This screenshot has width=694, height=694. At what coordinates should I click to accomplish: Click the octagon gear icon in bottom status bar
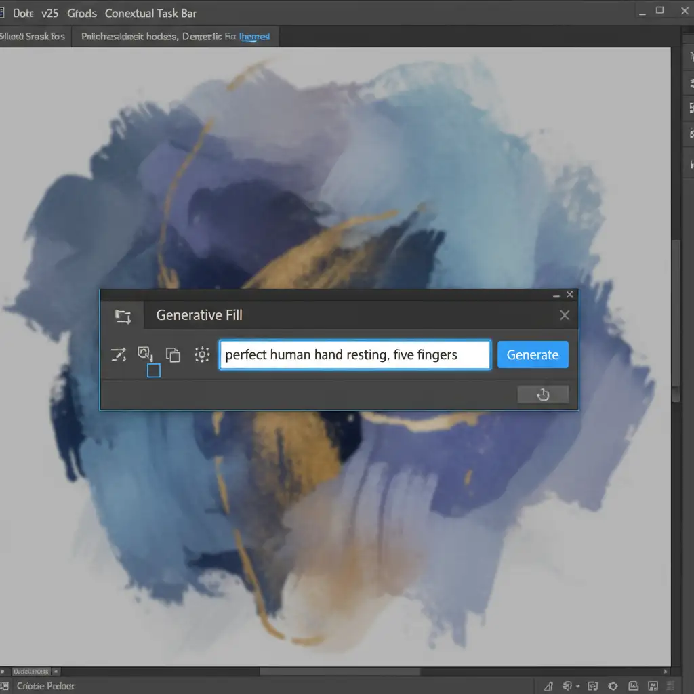click(614, 686)
